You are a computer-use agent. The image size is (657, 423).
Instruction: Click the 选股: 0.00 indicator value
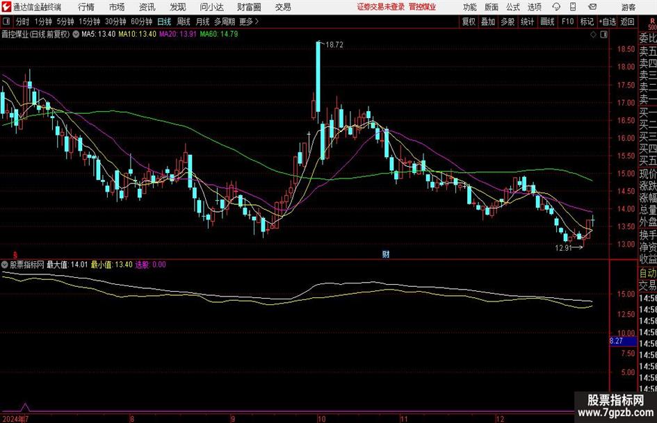pos(150,265)
